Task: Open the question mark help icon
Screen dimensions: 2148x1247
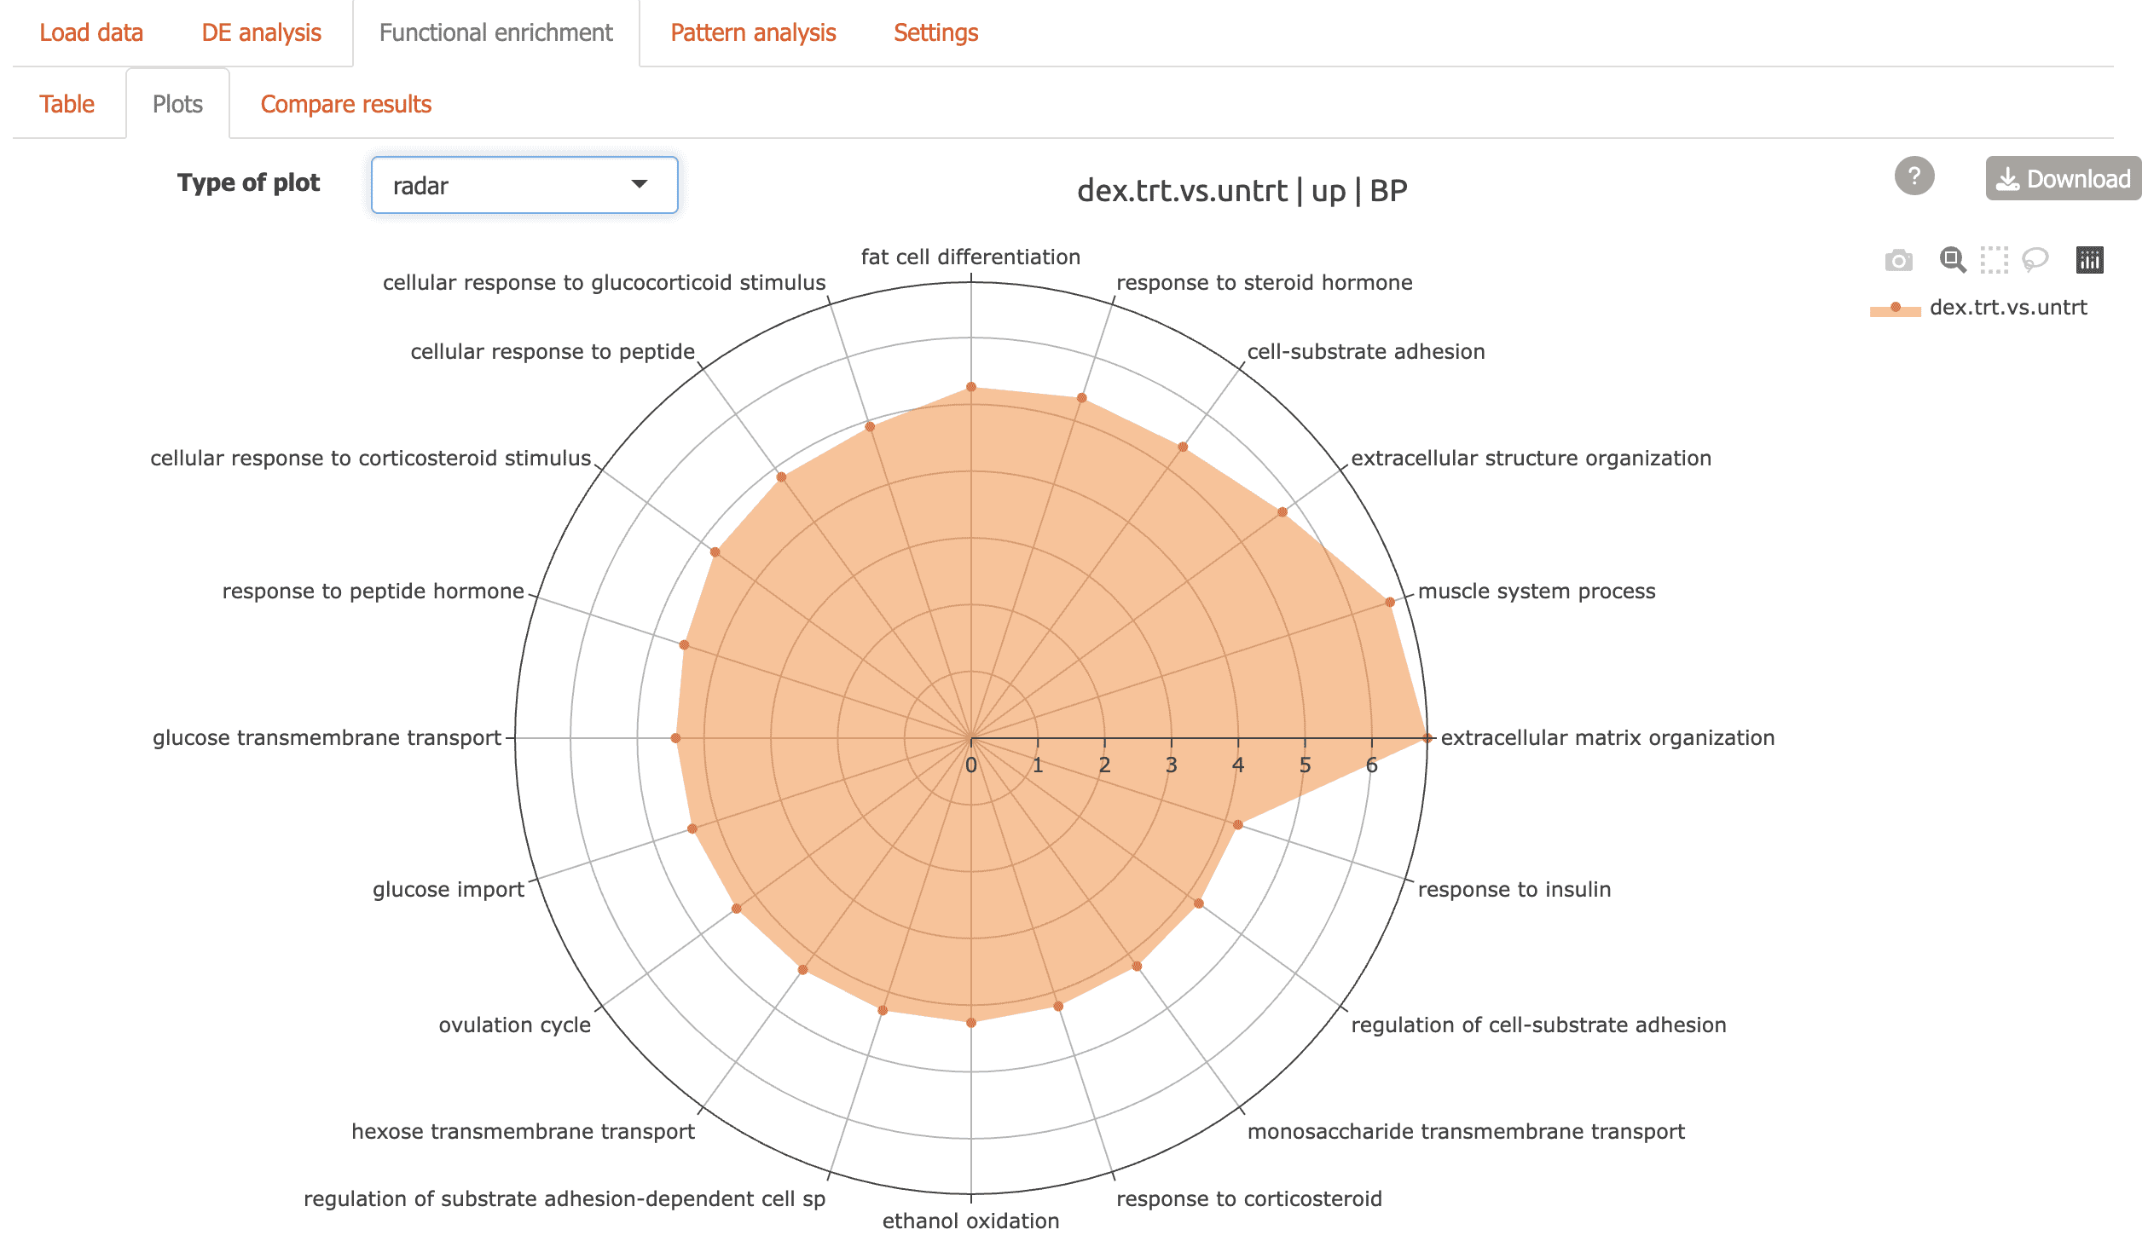Action: [1914, 176]
